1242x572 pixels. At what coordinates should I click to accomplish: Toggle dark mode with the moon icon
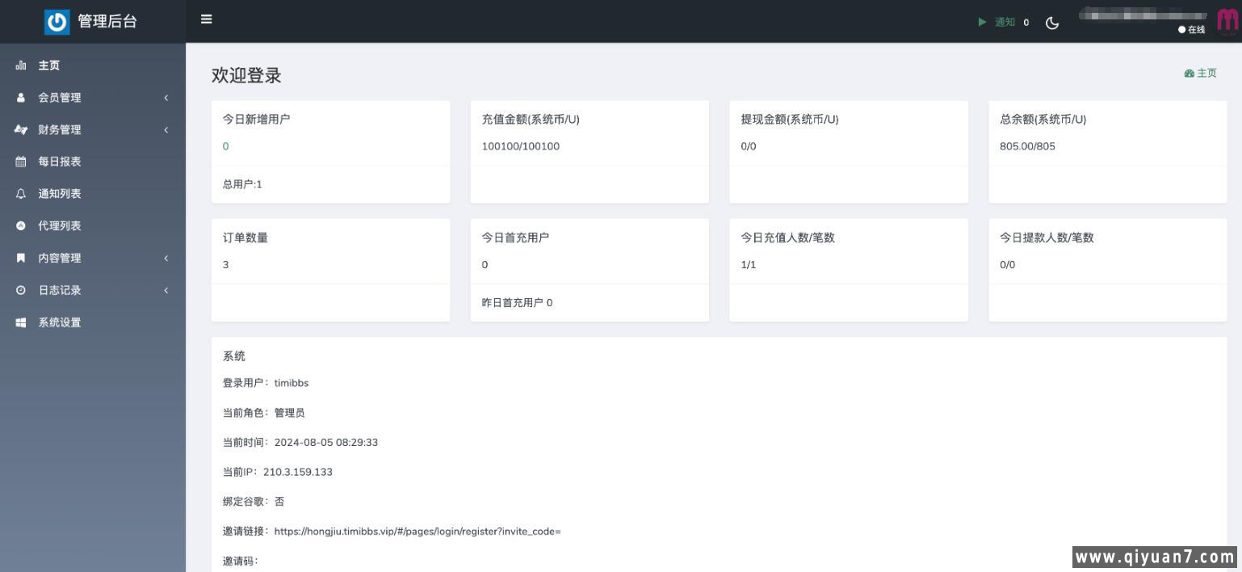pyautogui.click(x=1052, y=23)
